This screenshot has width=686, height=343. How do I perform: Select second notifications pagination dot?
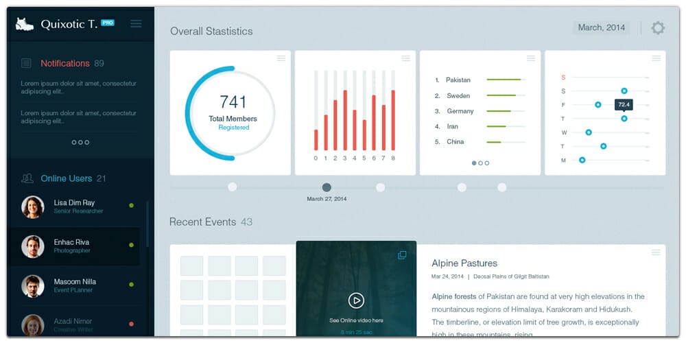click(80, 142)
